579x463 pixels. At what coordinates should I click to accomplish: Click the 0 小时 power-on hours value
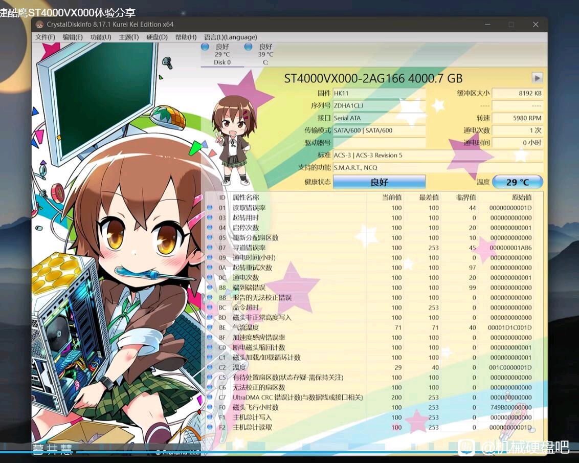[x=517, y=143]
